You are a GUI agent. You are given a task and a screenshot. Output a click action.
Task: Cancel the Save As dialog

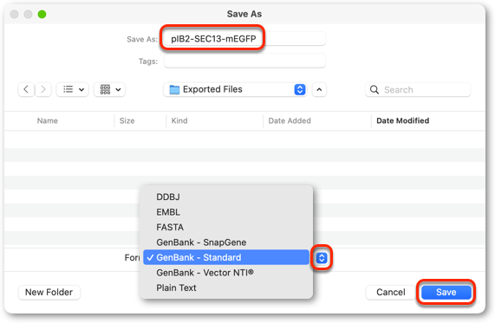390,293
